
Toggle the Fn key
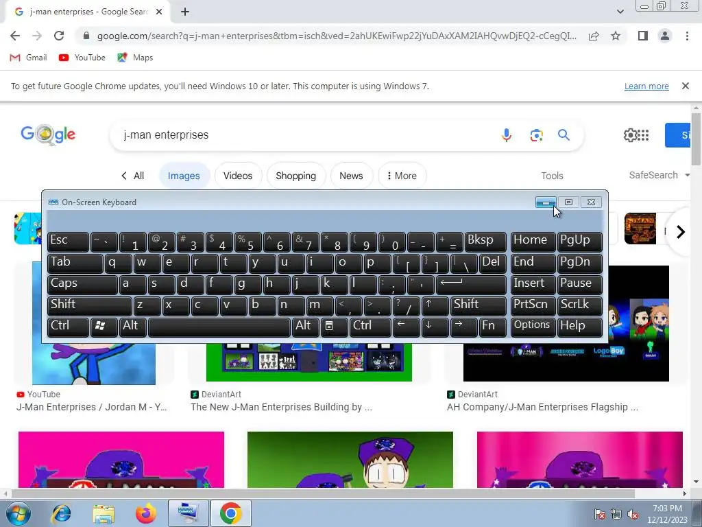click(x=492, y=327)
